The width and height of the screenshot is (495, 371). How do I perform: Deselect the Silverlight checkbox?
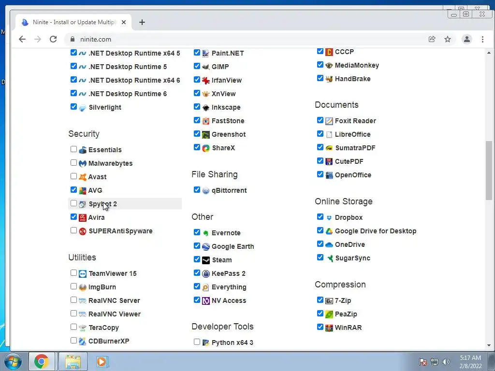point(73,106)
